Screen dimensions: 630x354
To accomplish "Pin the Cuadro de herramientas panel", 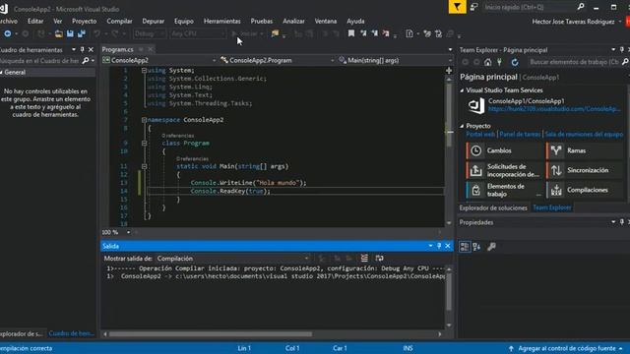I will 83,49.
